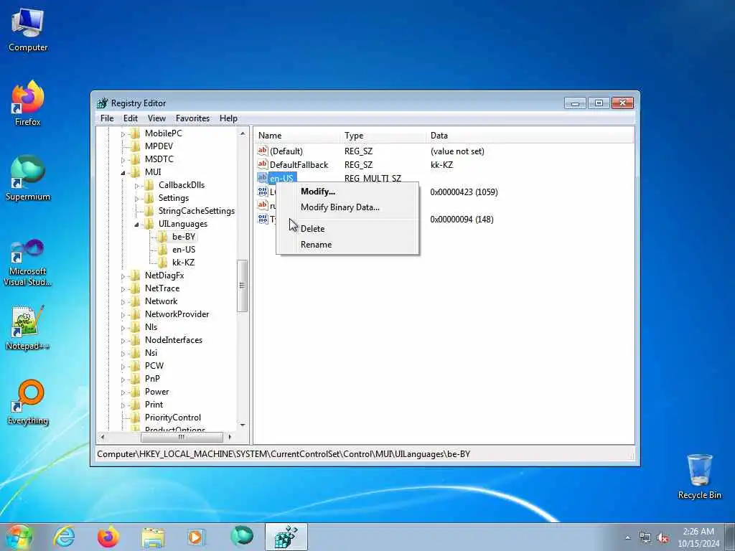Click the kk-KZ data value
Screen dimensions: 735x551
pos(441,164)
